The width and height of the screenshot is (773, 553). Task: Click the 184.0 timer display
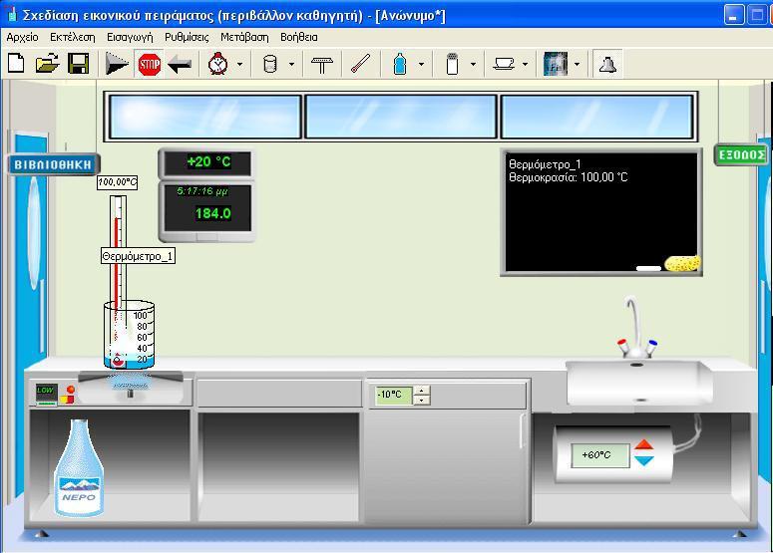[x=212, y=213]
